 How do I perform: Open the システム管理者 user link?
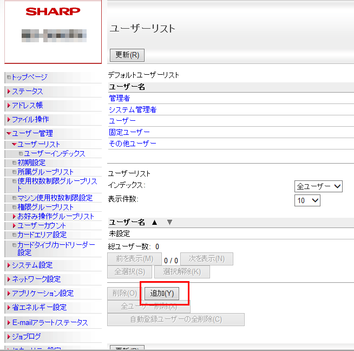point(133,110)
